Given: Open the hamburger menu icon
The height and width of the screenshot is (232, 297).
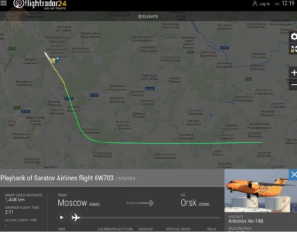Looking at the screenshot, I should coord(4,3).
